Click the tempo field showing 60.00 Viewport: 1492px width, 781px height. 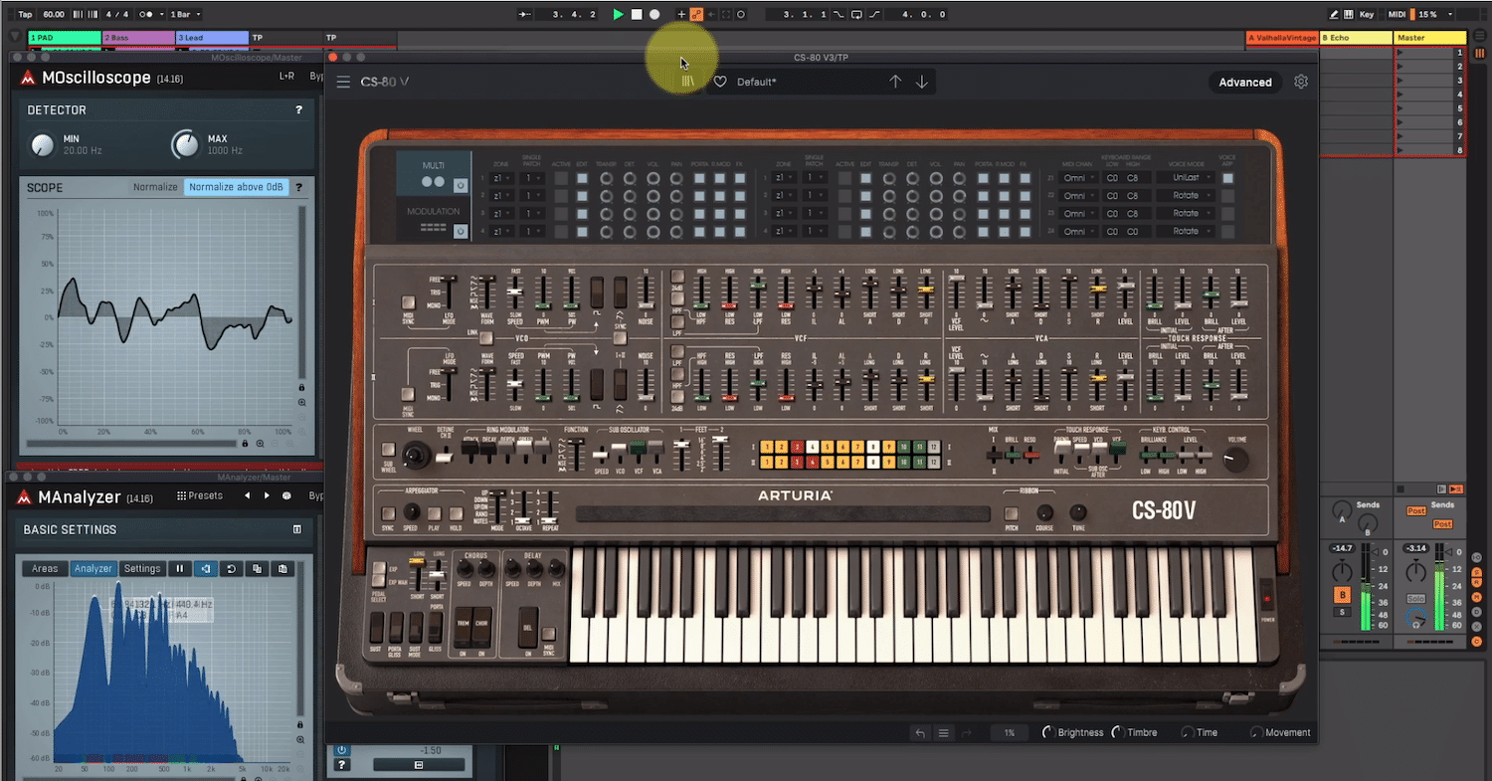pyautogui.click(x=54, y=15)
